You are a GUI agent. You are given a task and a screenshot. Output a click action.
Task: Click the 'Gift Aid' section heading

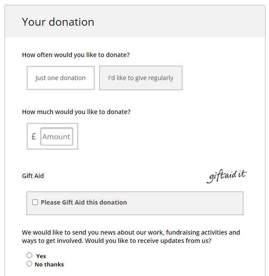point(33,176)
